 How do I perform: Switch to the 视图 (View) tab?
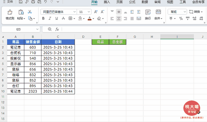click(170, 2)
